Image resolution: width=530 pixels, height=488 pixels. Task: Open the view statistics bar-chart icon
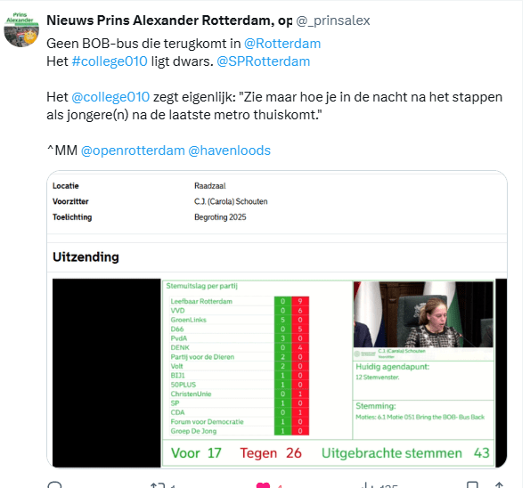366,485
